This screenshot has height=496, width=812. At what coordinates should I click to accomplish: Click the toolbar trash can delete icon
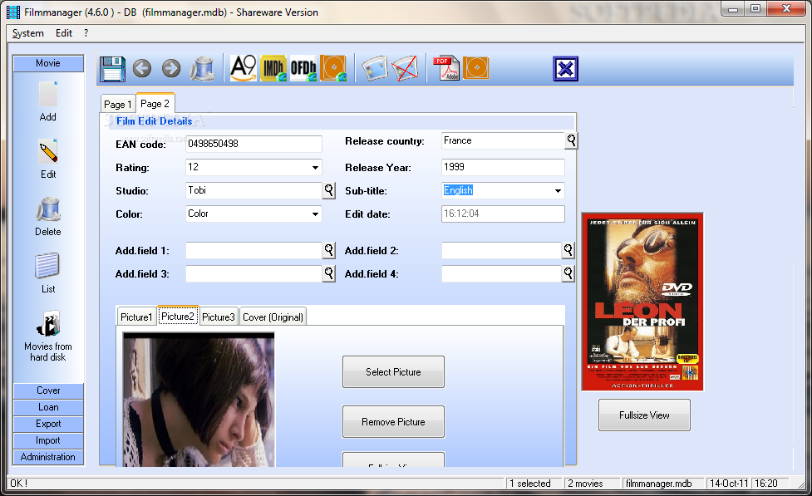pyautogui.click(x=202, y=69)
